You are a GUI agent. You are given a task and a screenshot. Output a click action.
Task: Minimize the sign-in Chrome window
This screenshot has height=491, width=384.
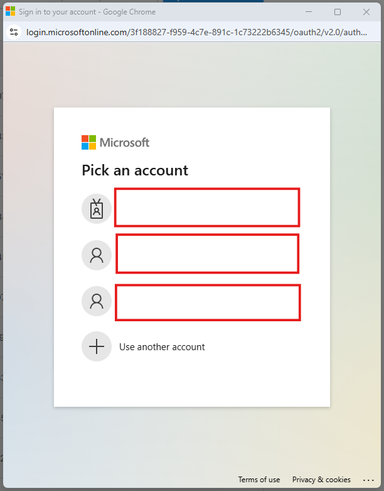(309, 11)
